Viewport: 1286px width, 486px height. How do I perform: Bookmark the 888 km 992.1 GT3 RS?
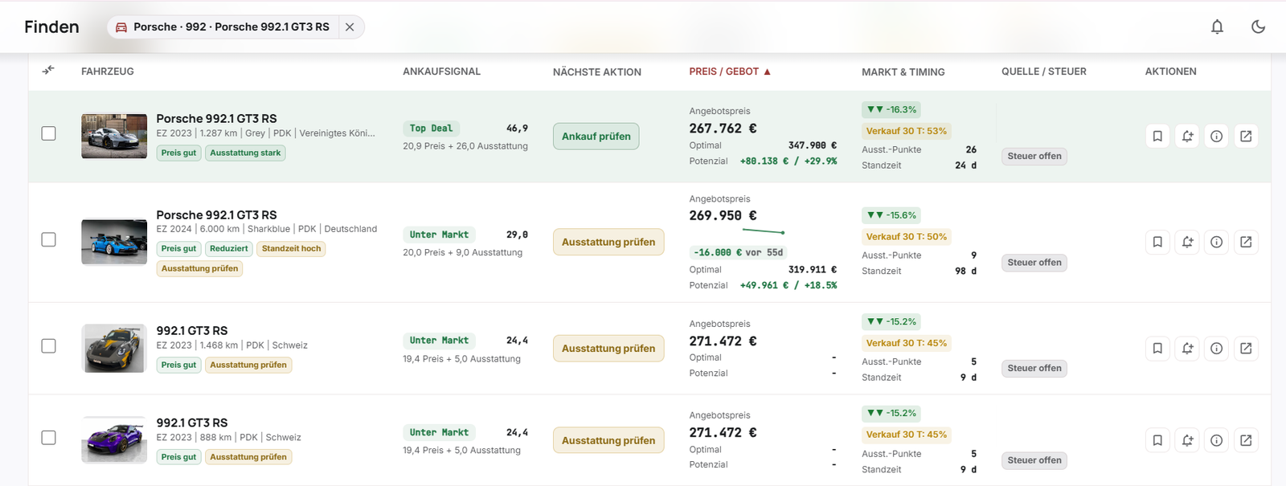tap(1157, 440)
